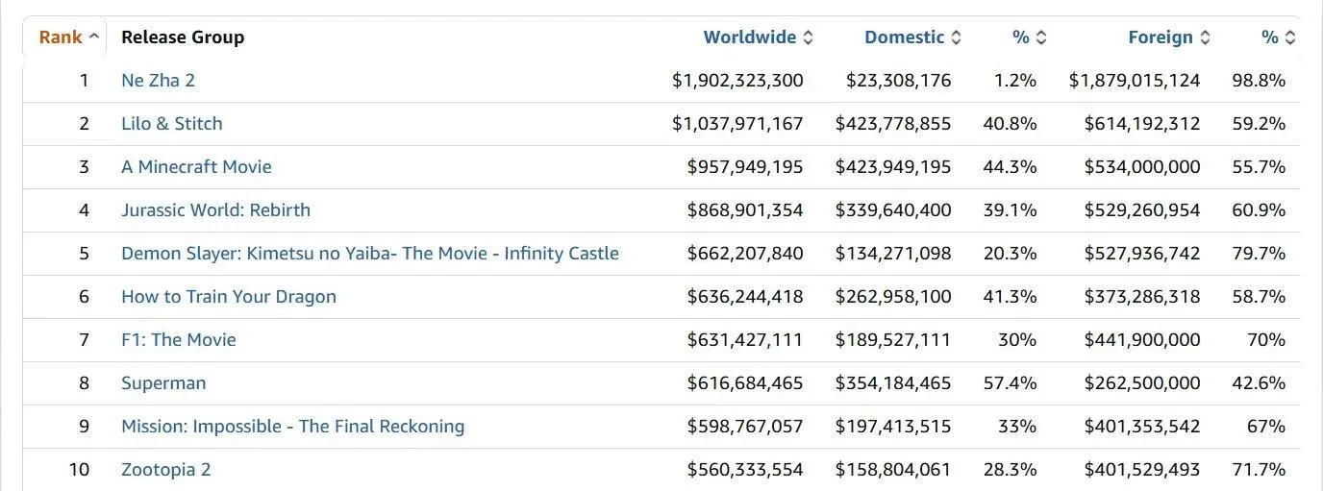Click the Release Group column header

pyautogui.click(x=183, y=37)
